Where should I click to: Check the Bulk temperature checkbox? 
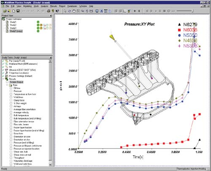11,115
